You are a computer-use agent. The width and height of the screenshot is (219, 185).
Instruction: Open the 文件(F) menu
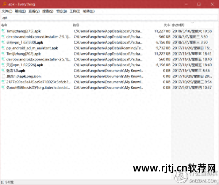point(7,11)
